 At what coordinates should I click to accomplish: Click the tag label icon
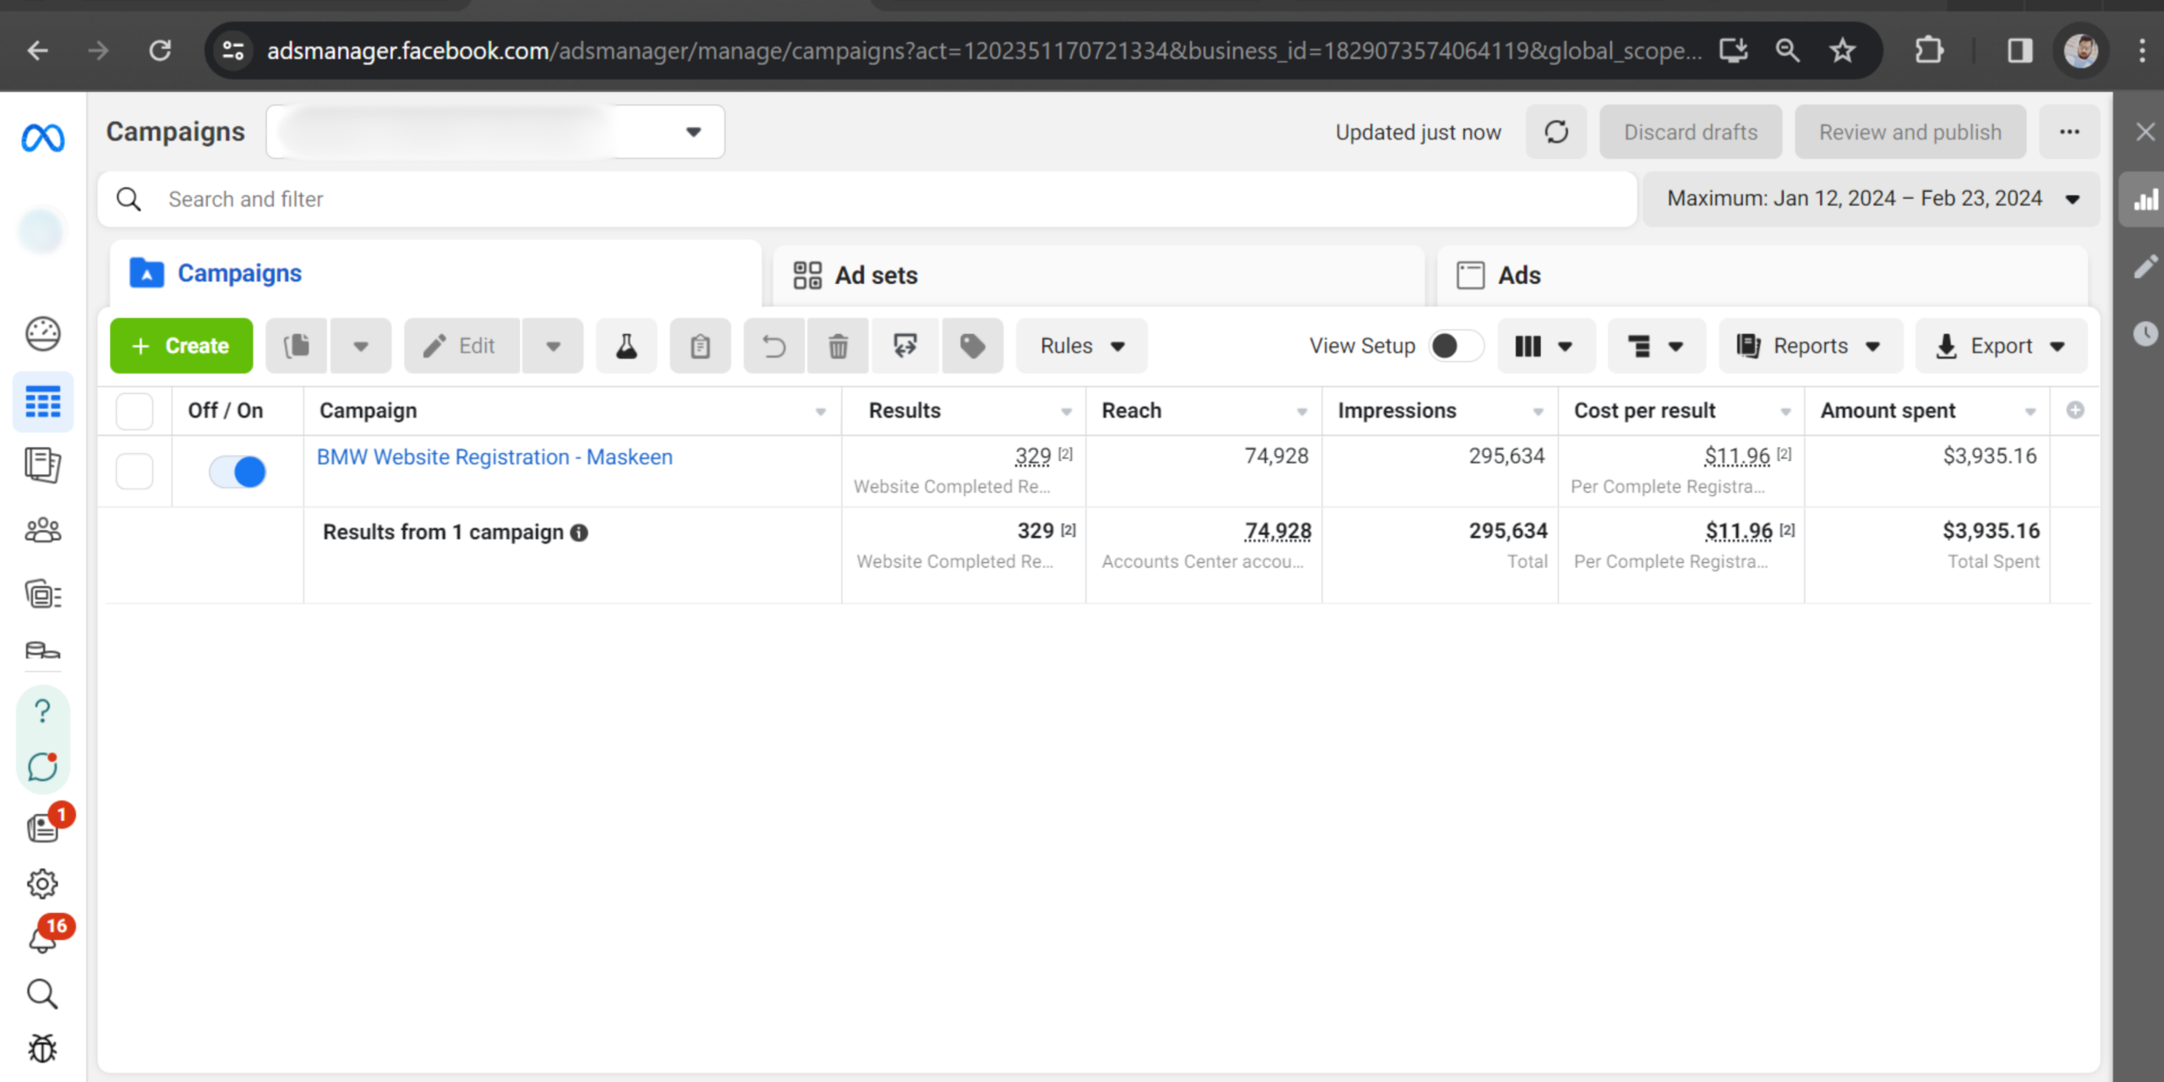point(972,346)
